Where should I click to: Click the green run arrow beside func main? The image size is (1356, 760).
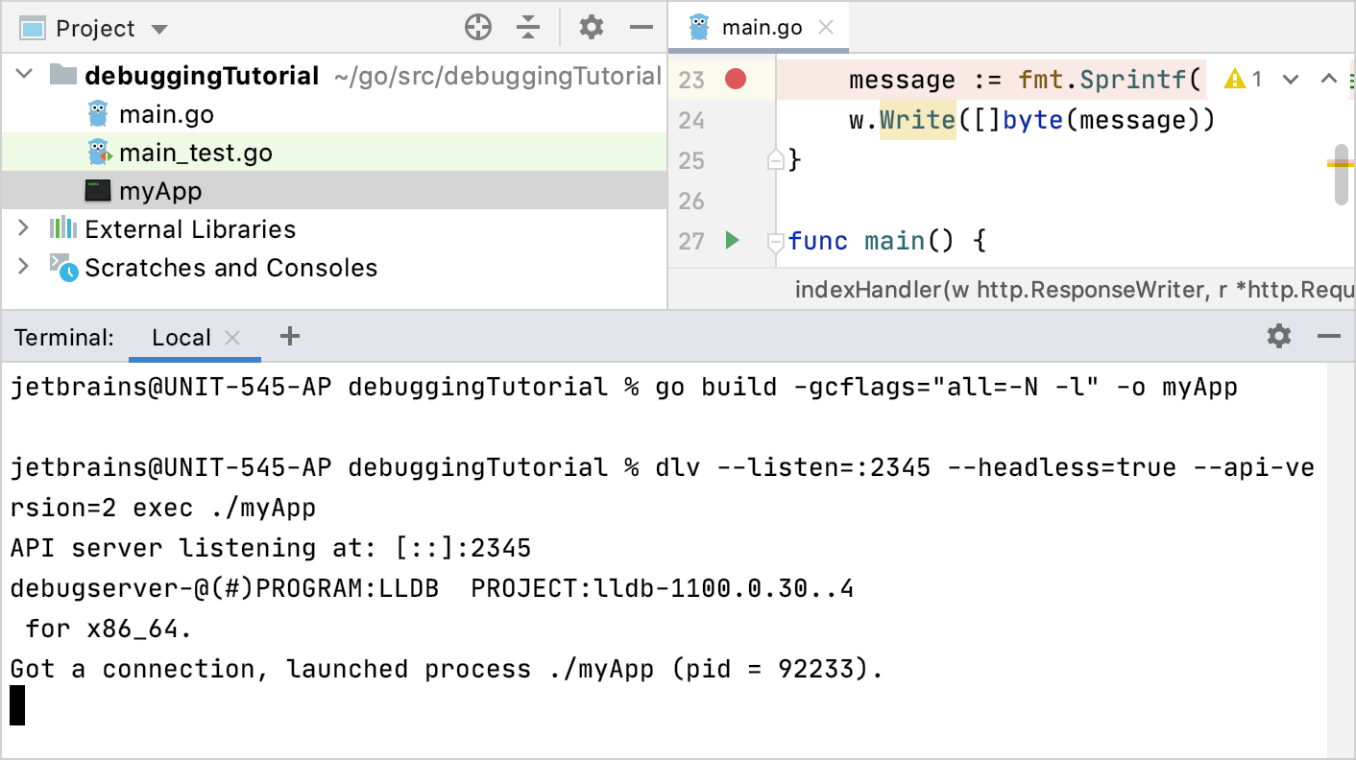733,240
